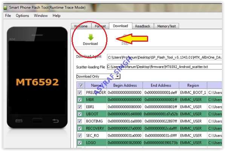Viewport: 225px width, 151px height.
Task: Click end address 0x00000000000801ff
Action: pyautogui.click(x=161, y=107)
